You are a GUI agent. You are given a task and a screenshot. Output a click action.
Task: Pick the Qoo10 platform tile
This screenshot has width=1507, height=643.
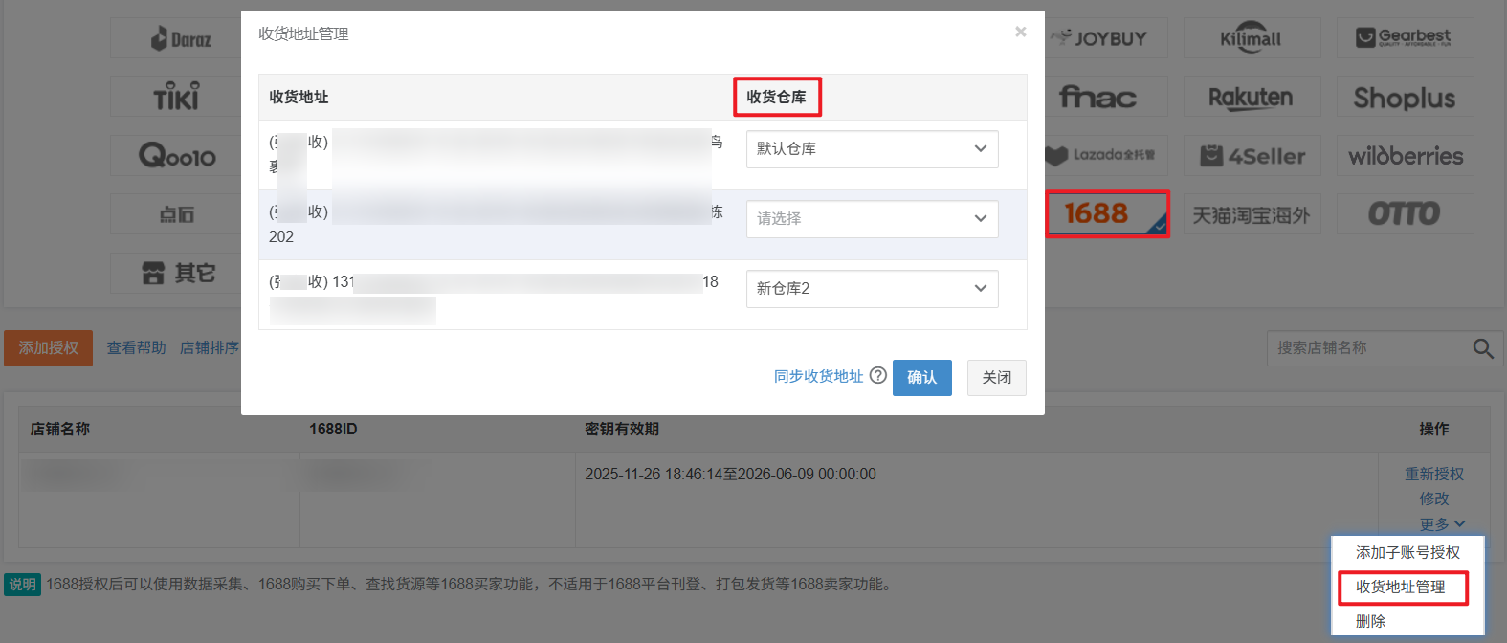177,155
